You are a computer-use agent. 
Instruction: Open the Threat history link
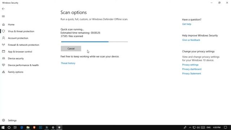pos(68,63)
